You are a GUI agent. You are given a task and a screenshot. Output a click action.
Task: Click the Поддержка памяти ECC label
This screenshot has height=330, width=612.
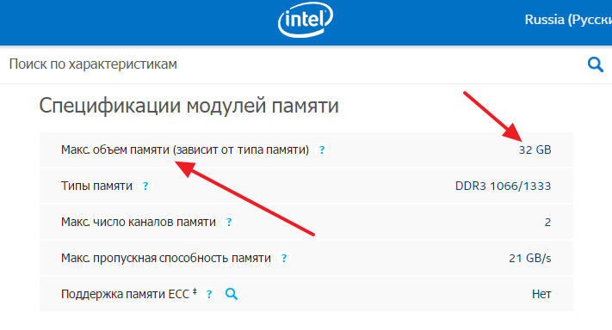[129, 294]
